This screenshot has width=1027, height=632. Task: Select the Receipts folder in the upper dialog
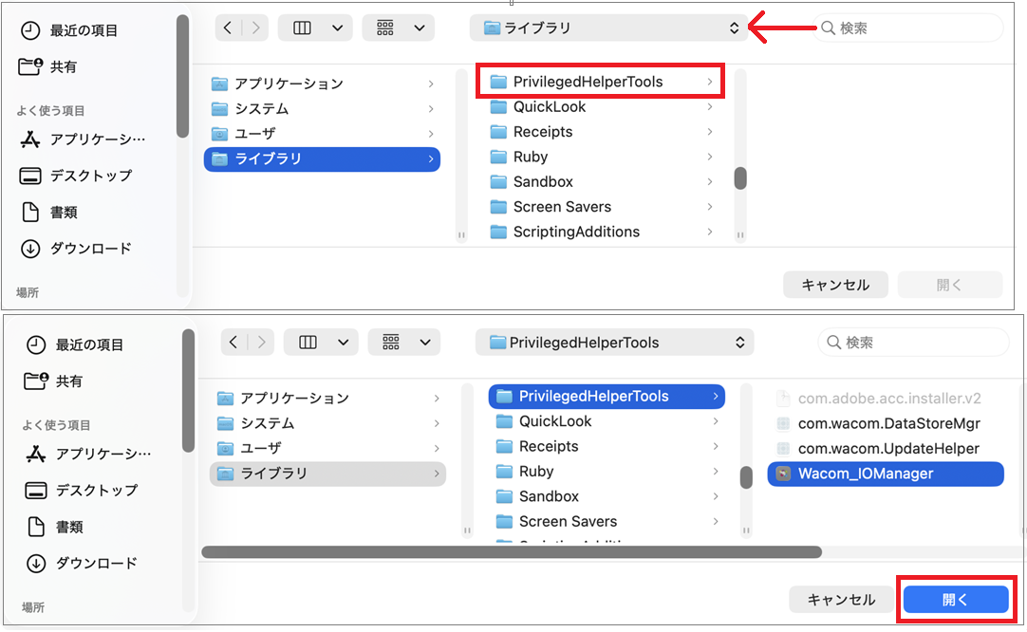(600, 132)
